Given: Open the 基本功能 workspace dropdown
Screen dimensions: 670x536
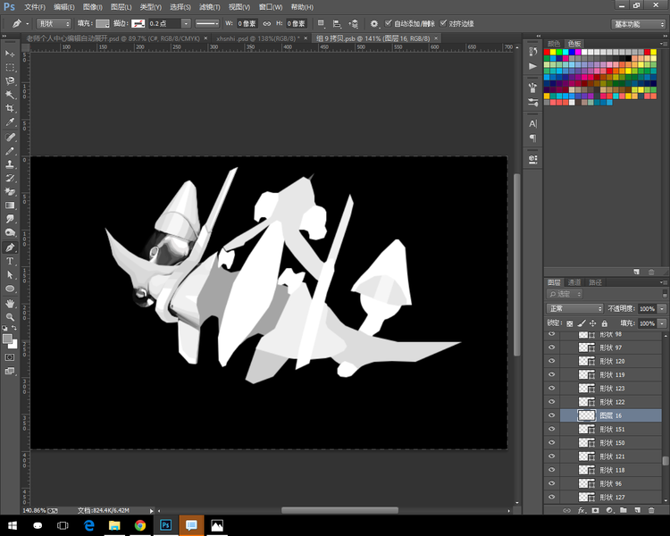Looking at the screenshot, I should pyautogui.click(x=638, y=24).
